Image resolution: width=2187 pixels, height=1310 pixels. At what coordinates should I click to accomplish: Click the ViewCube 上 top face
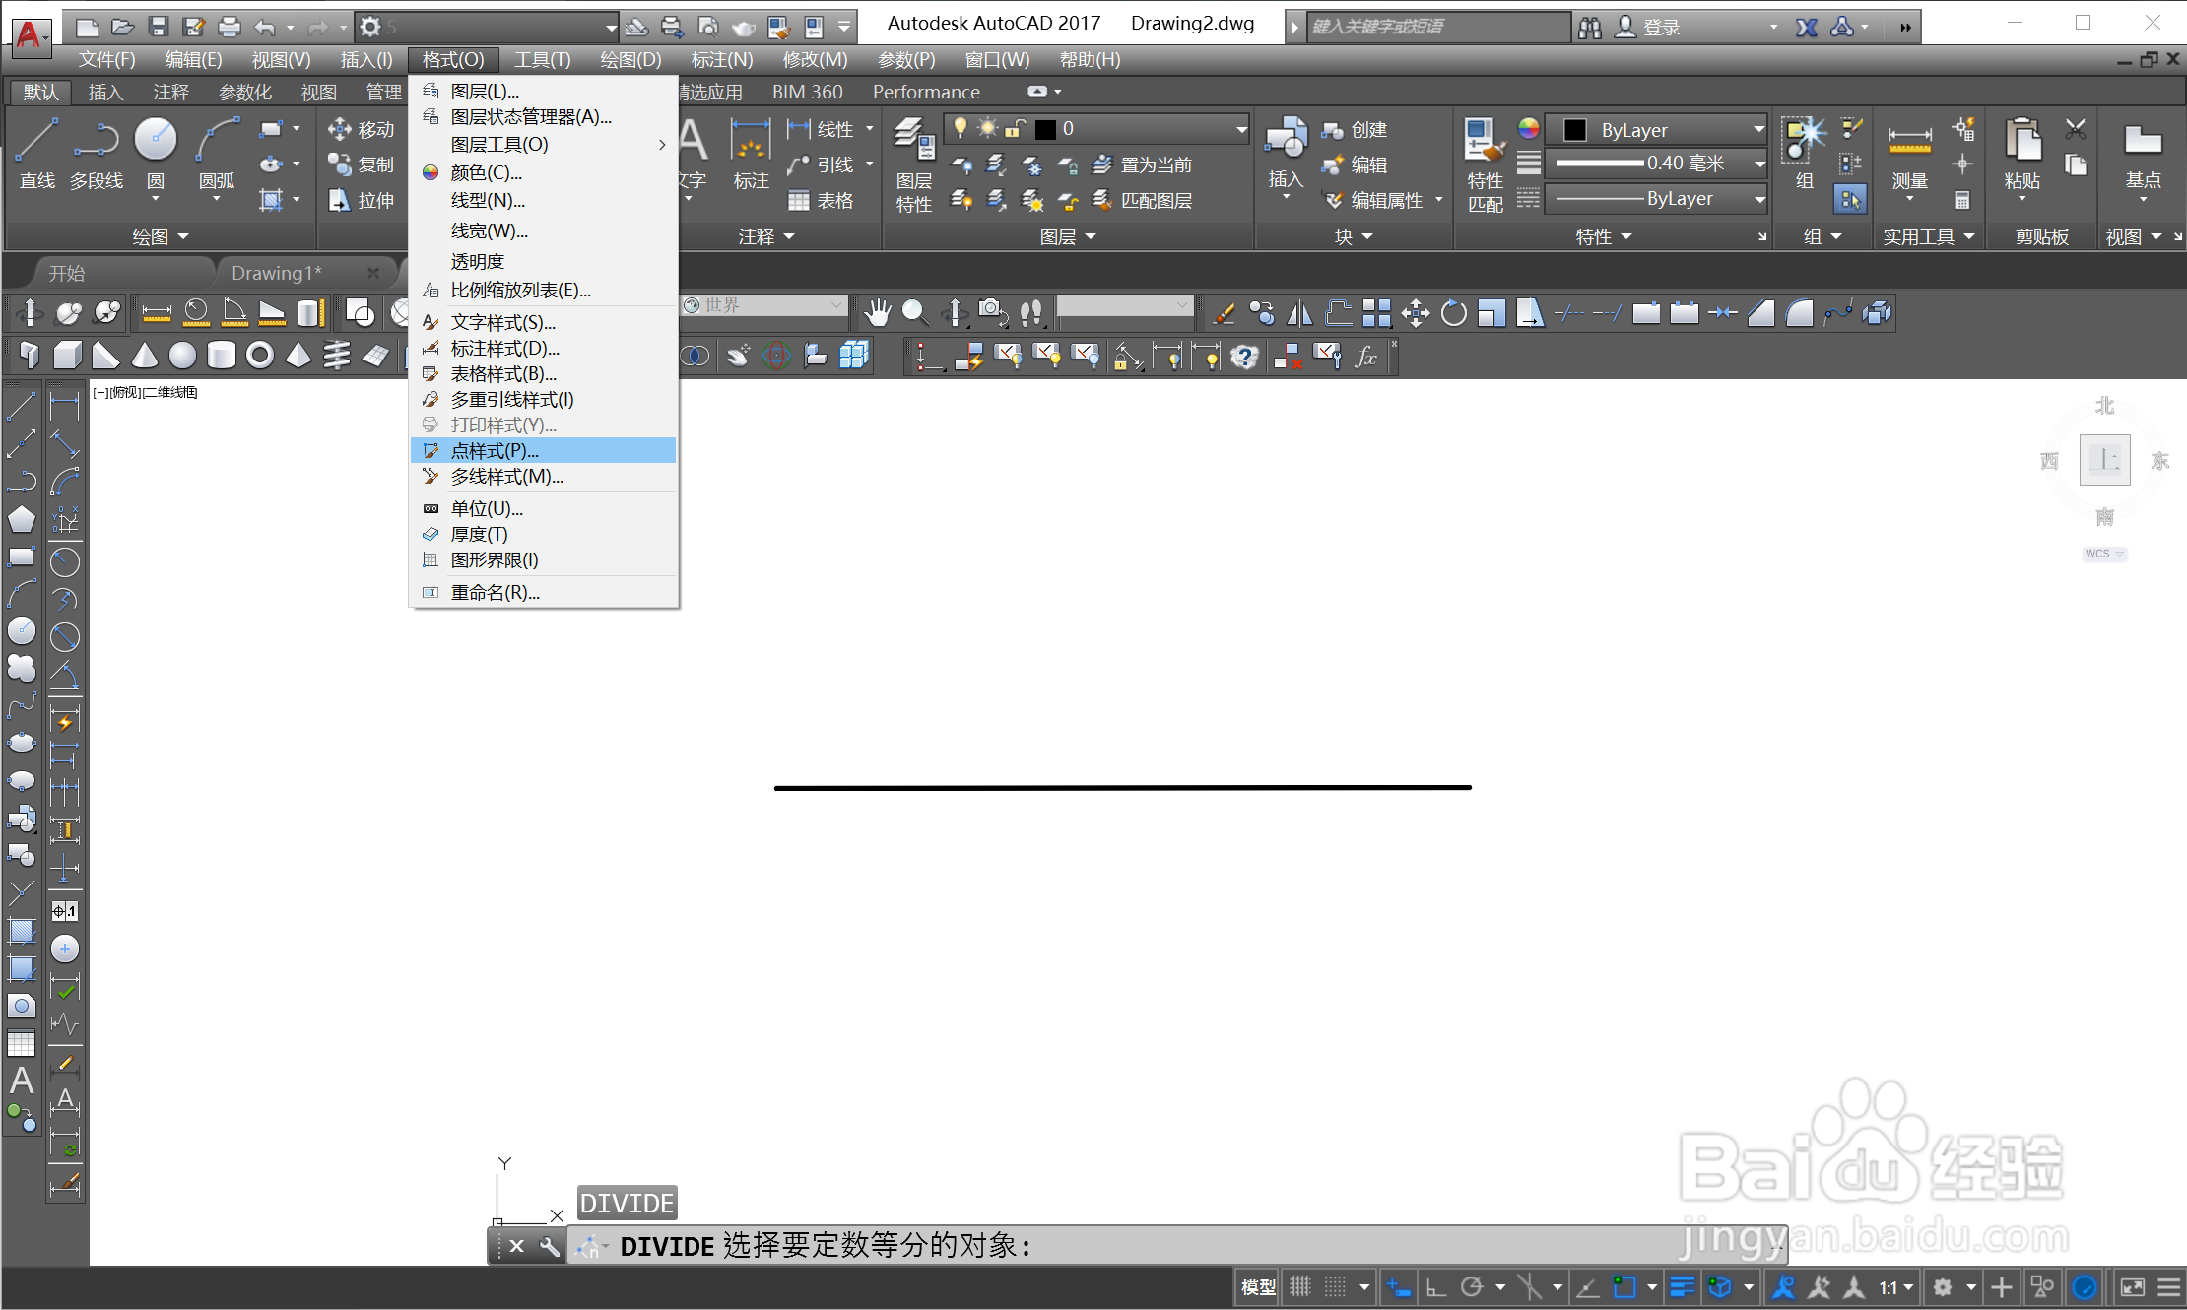pos(2105,459)
